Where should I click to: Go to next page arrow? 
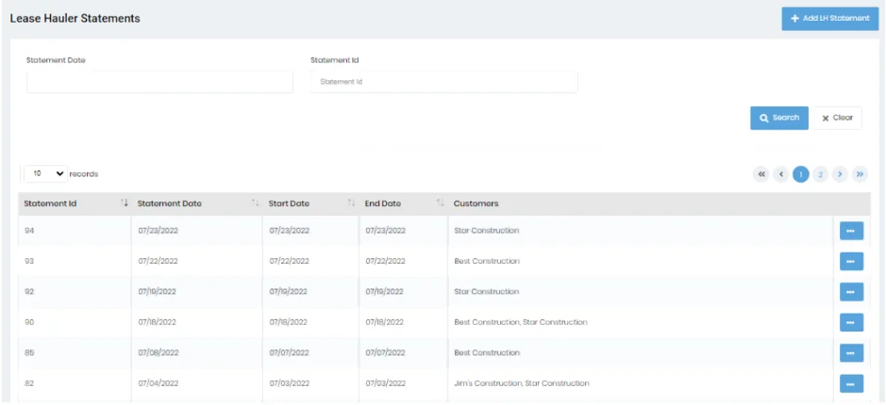pyautogui.click(x=840, y=174)
